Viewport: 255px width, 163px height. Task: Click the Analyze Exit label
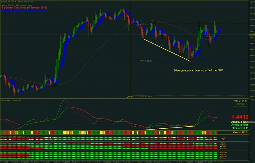pyautogui.click(x=240, y=122)
